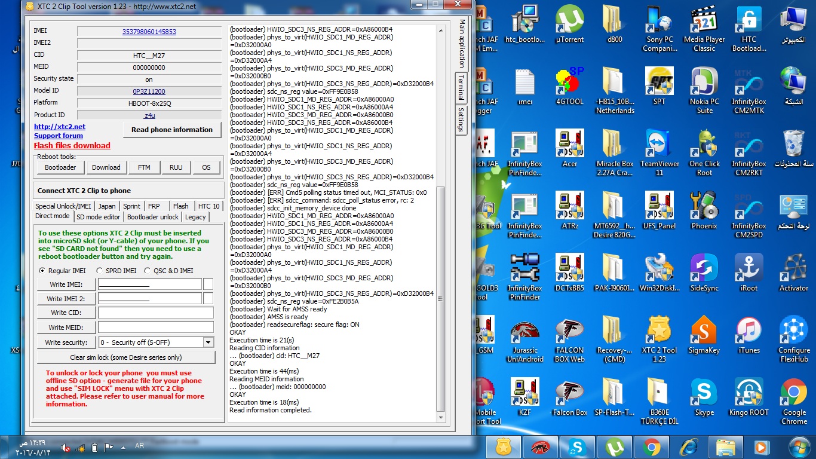Screen dimensions: 816x459
Task: Focus the Write MEID input field
Action: (156, 327)
